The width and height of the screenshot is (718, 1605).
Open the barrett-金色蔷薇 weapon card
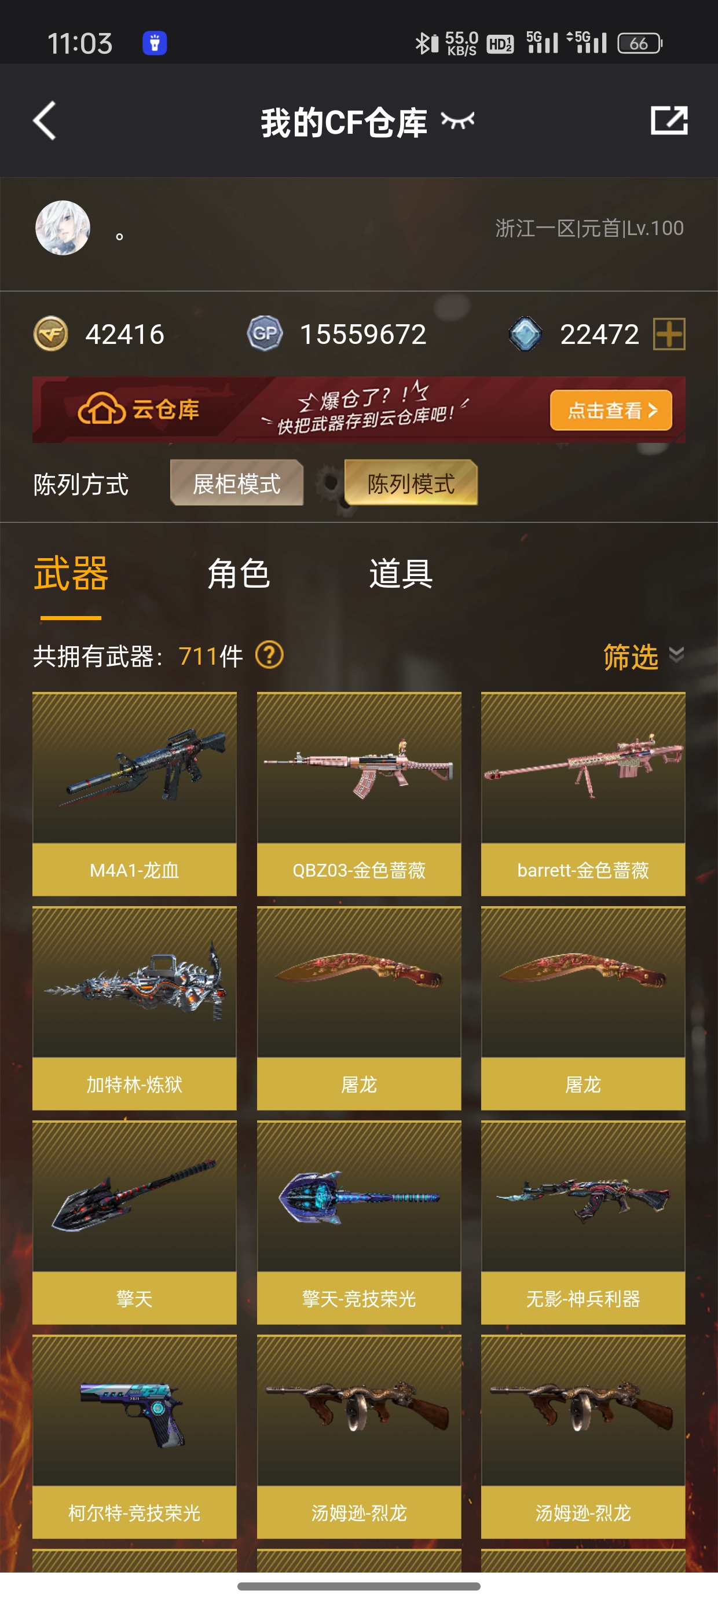coord(584,794)
